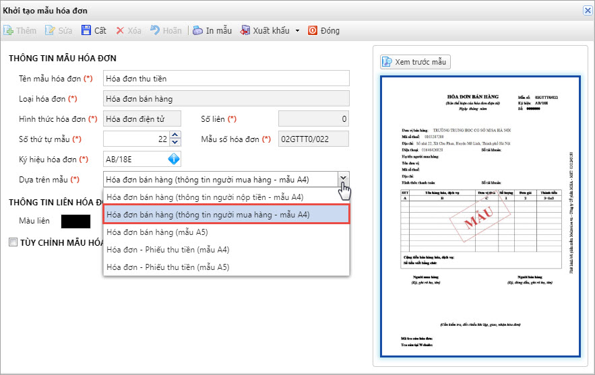Viewport: 595px width, 375px height.
Task: Click the Hoãn undo toolbar button
Action: pos(166,31)
